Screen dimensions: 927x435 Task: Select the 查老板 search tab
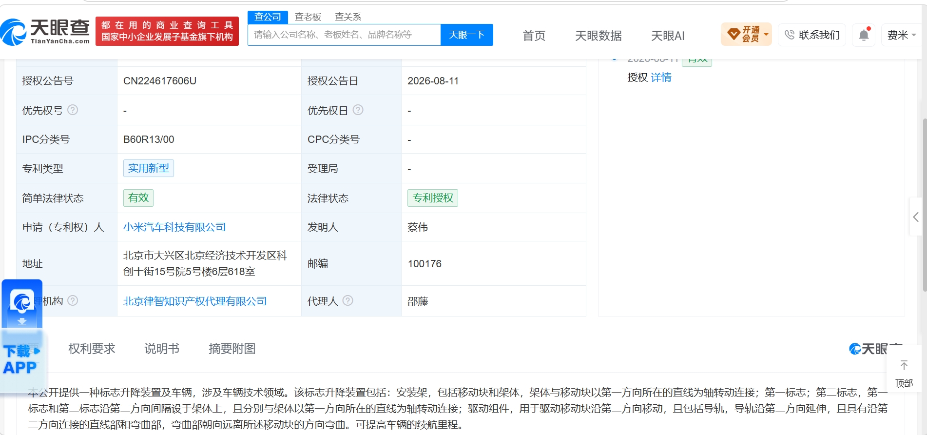click(308, 17)
